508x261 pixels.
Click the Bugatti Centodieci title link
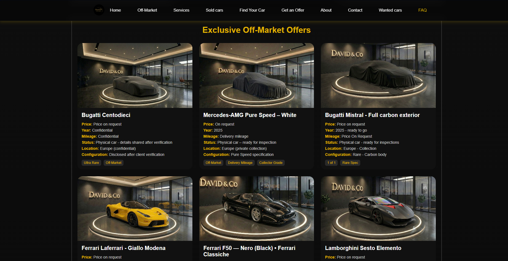[106, 115]
